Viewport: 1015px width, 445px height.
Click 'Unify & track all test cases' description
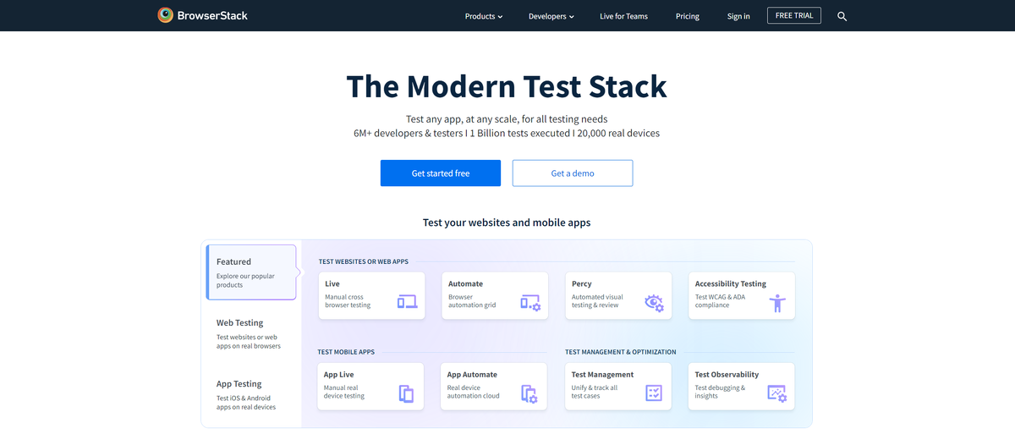click(x=595, y=392)
